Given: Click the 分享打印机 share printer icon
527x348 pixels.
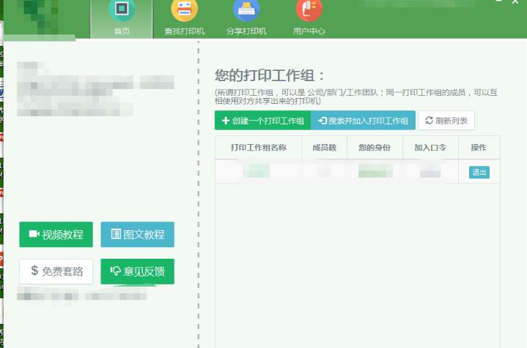Looking at the screenshot, I should tap(246, 10).
